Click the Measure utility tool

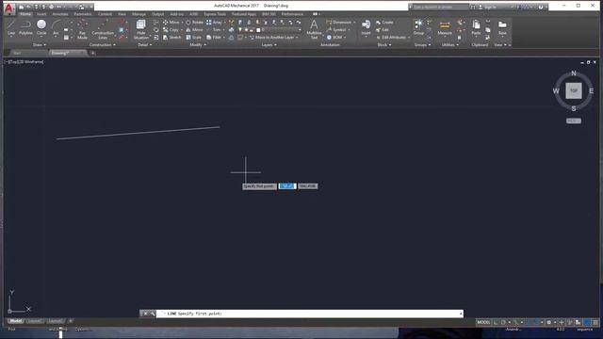pos(445,27)
